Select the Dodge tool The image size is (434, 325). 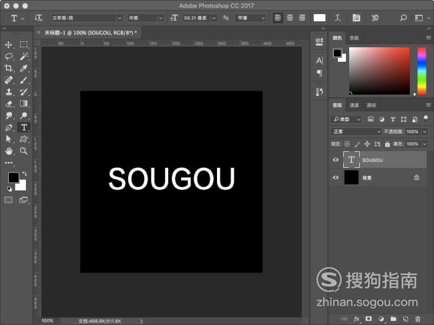(x=23, y=115)
